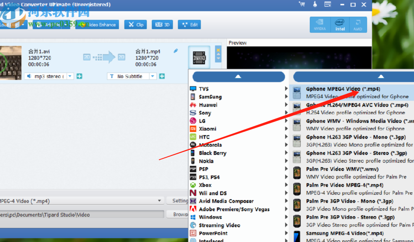
Task: Click the register key icon in title bar
Action: (315, 4)
